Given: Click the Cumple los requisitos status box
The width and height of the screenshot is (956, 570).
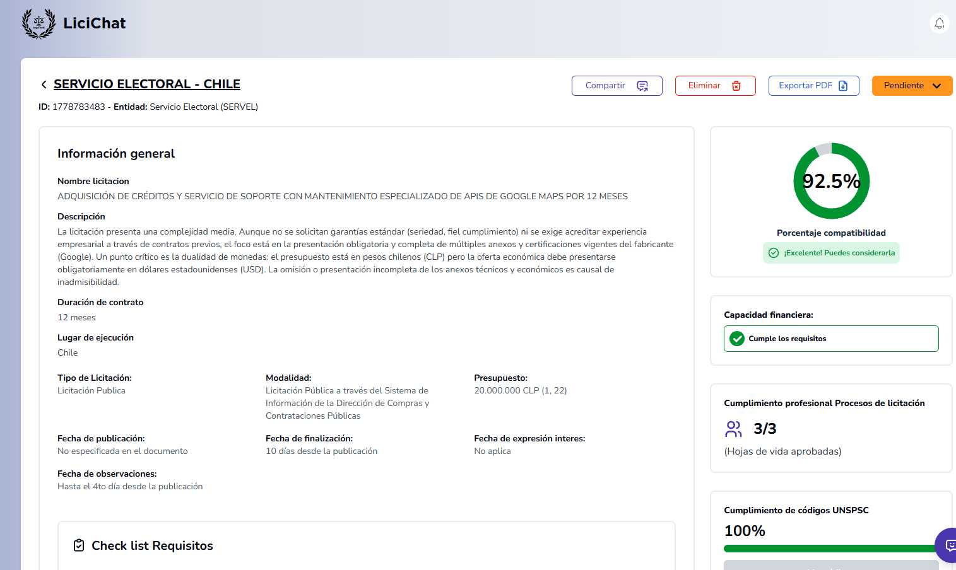Looking at the screenshot, I should pos(831,339).
